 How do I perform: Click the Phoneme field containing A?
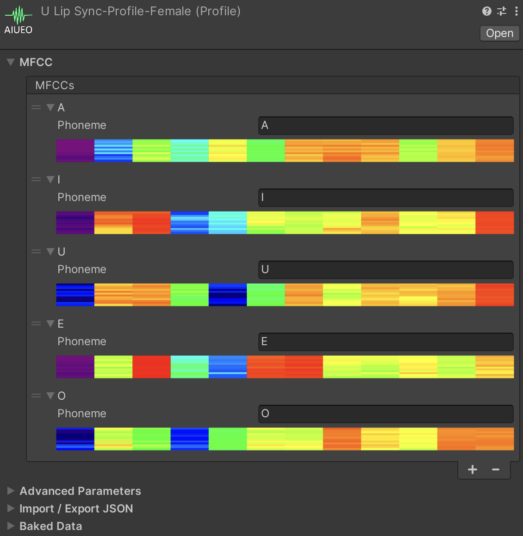pyautogui.click(x=386, y=126)
